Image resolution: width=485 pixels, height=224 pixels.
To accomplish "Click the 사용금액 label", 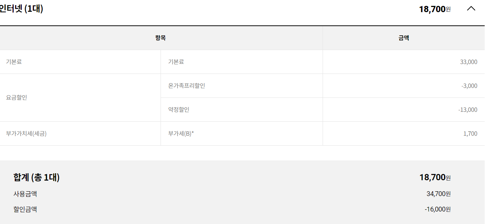I will pos(25,193).
